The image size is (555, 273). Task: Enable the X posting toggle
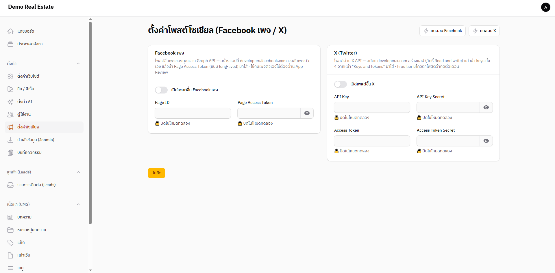pos(341,84)
